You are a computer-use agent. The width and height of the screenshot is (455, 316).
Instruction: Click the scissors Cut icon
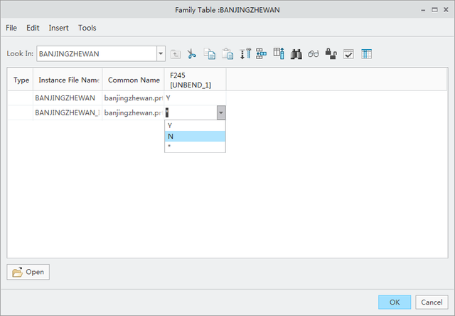[192, 54]
